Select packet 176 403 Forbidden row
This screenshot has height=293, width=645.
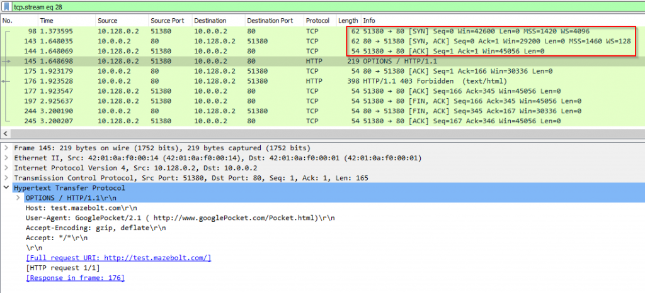click(322, 81)
